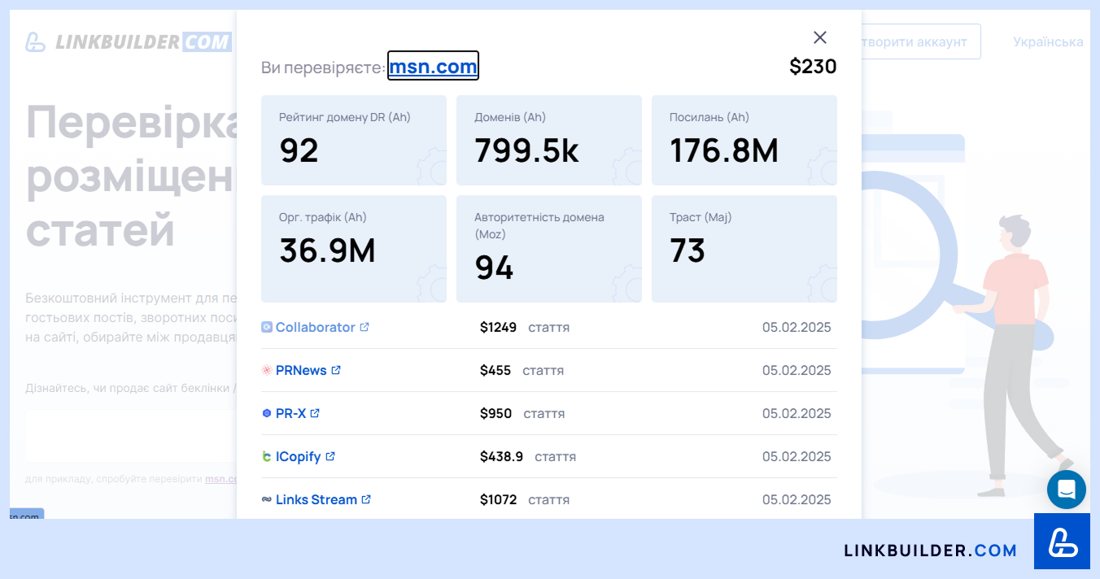Screen dimensions: 1100x579
Task: Open the Links Stream marketplace link
Action: click(316, 499)
